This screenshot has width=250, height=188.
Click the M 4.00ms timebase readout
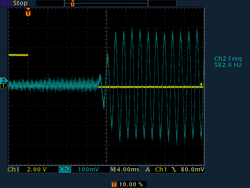point(125,170)
